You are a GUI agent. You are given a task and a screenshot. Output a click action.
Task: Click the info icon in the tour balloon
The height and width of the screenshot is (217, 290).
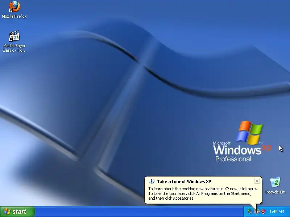pyautogui.click(x=152, y=182)
